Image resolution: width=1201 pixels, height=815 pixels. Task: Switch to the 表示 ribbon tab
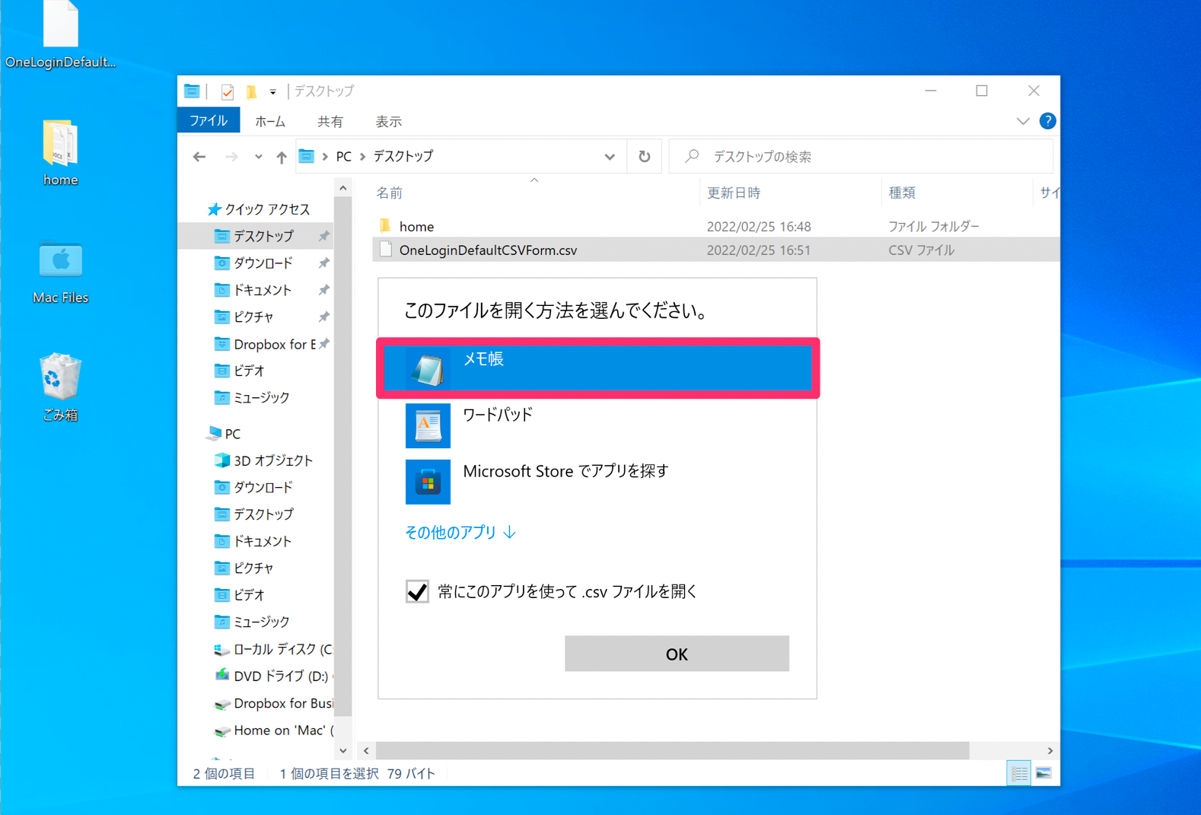[x=388, y=122]
